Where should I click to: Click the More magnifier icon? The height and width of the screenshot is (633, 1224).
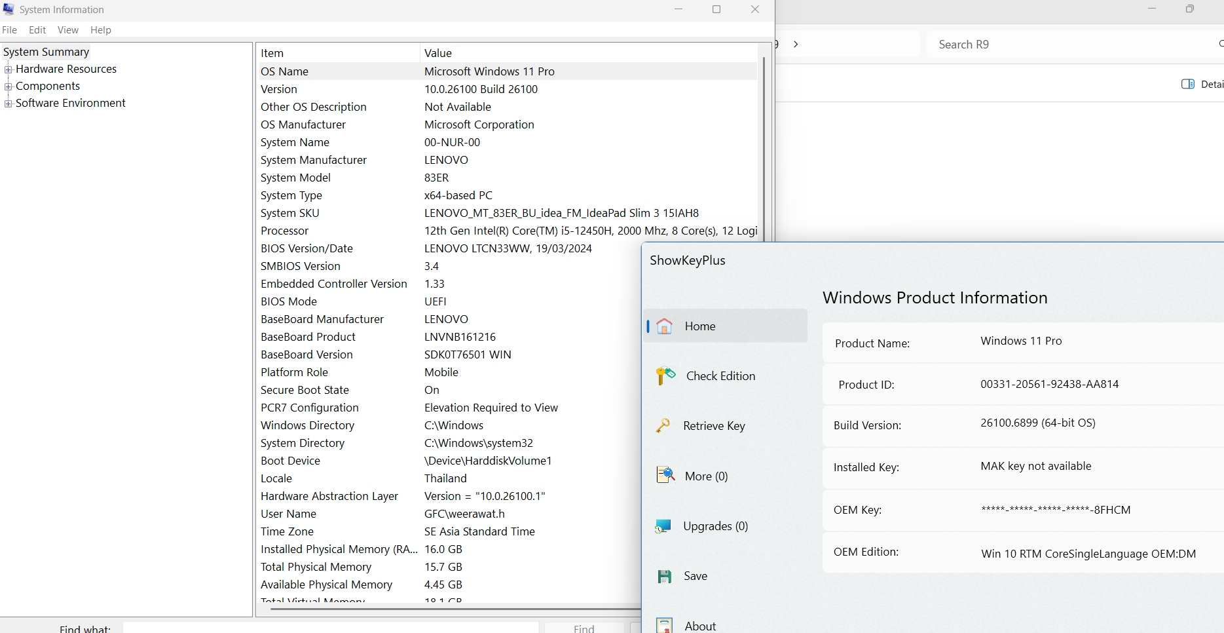pyautogui.click(x=665, y=476)
